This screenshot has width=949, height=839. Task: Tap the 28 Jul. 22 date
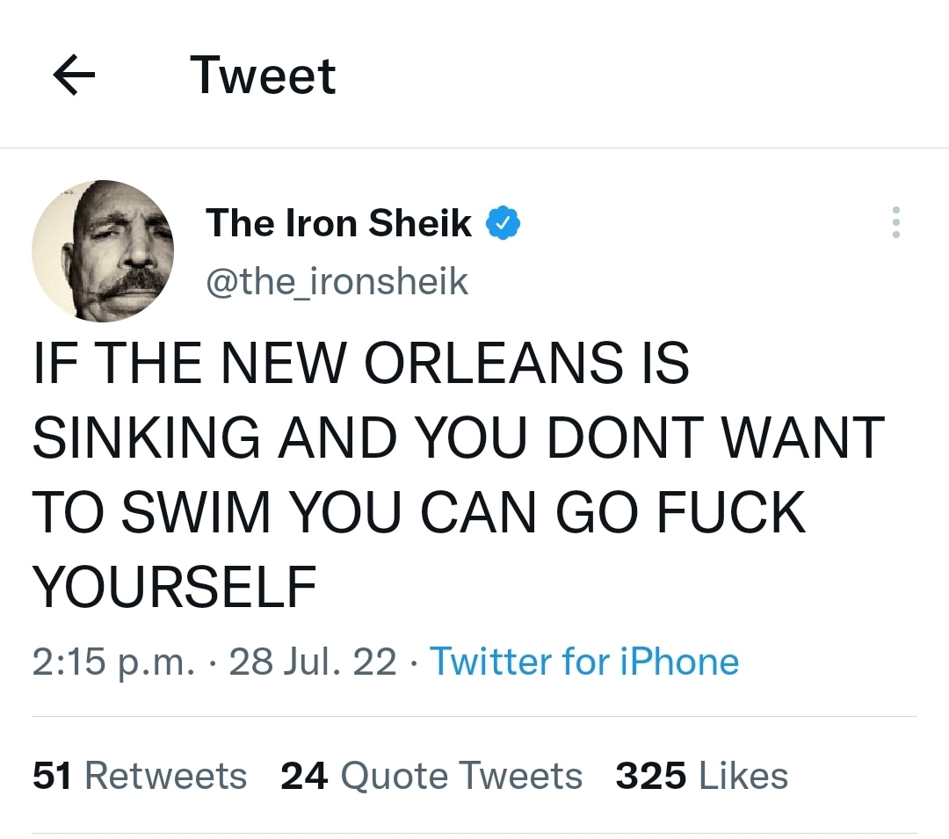[313, 661]
